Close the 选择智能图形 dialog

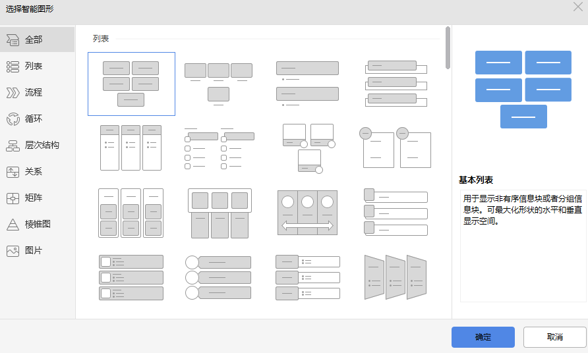pyautogui.click(x=578, y=7)
